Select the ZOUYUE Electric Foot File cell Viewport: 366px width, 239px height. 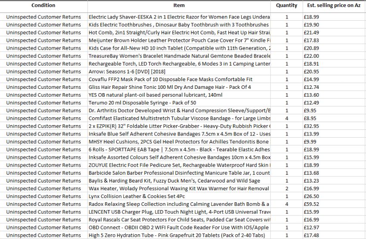pyautogui.click(x=179, y=165)
